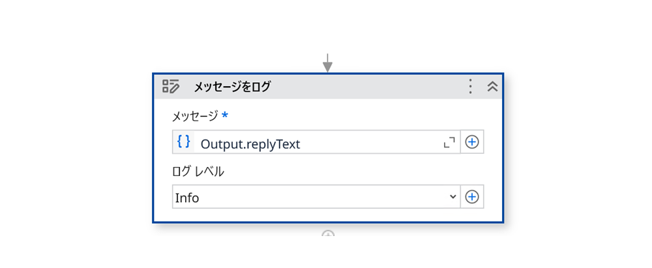
Task: Collapse the activity with double chevron
Action: (x=492, y=87)
